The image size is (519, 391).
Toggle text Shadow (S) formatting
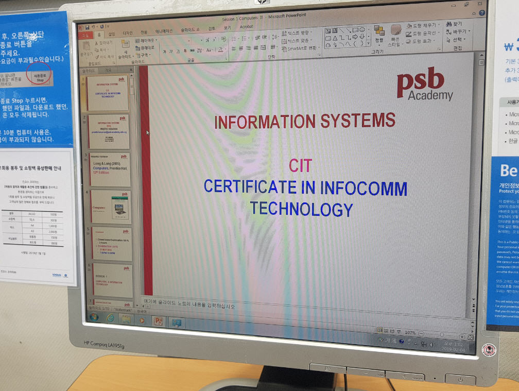185,50
